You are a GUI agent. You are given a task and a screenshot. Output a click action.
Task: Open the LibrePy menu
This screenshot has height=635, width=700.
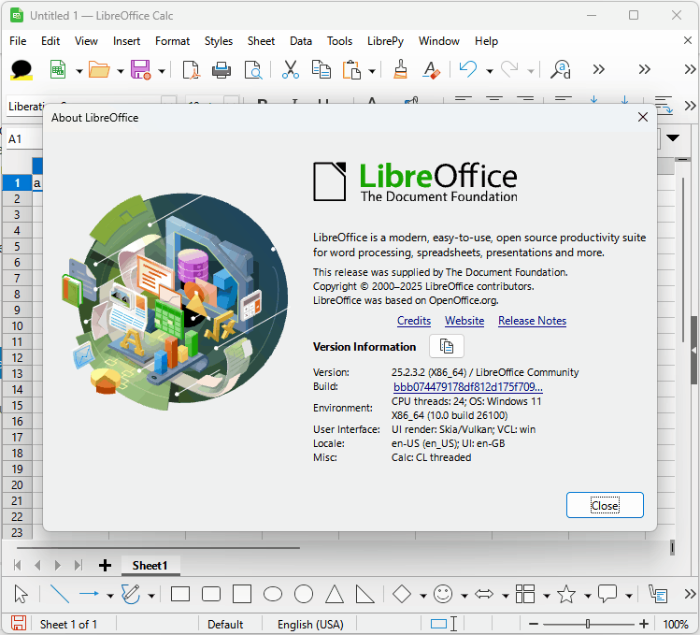click(385, 41)
